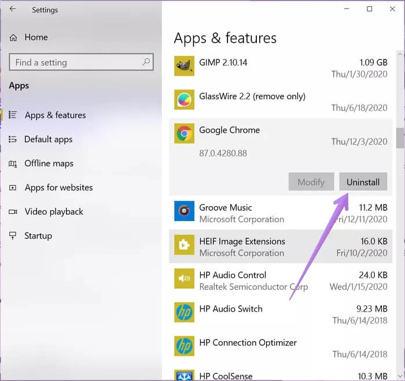Screen dimensions: 405x381
Task: Click the HP Connection Optimizer icon
Action: [x=184, y=346]
